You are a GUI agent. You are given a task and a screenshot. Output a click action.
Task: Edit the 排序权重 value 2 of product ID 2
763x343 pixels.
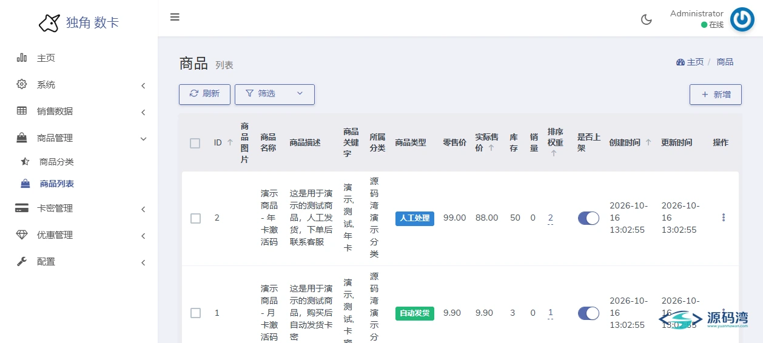(x=550, y=218)
